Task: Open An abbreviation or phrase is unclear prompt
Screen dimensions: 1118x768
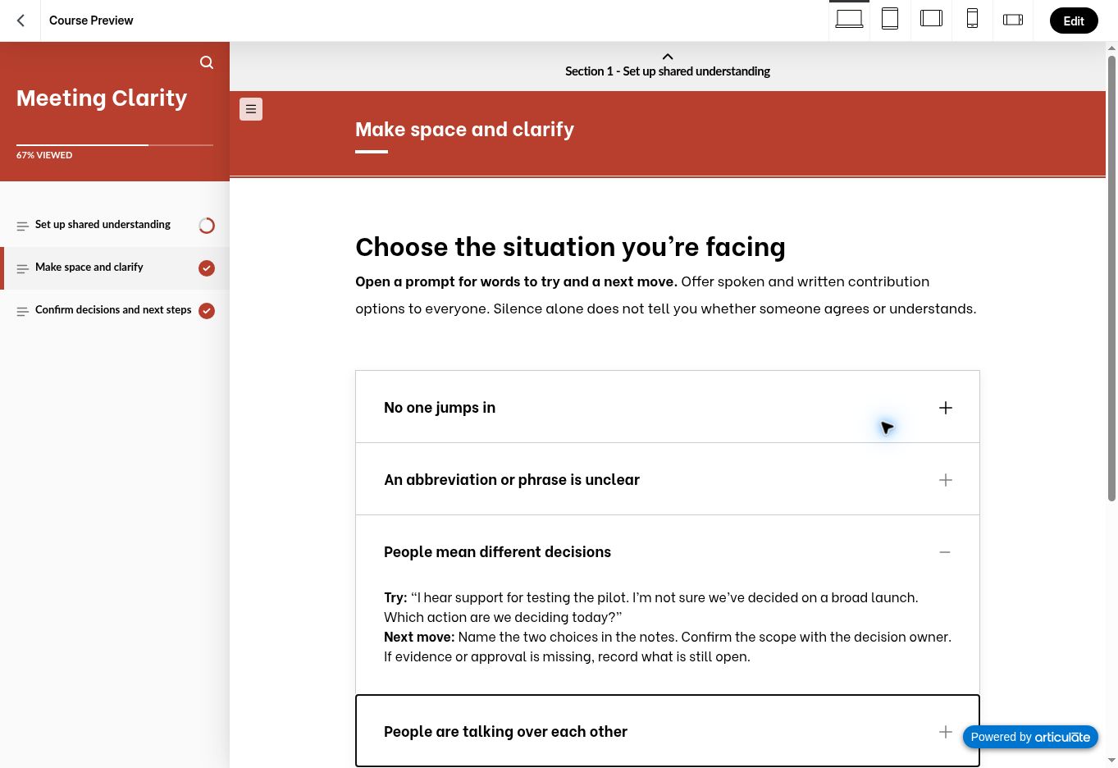Action: (x=668, y=479)
